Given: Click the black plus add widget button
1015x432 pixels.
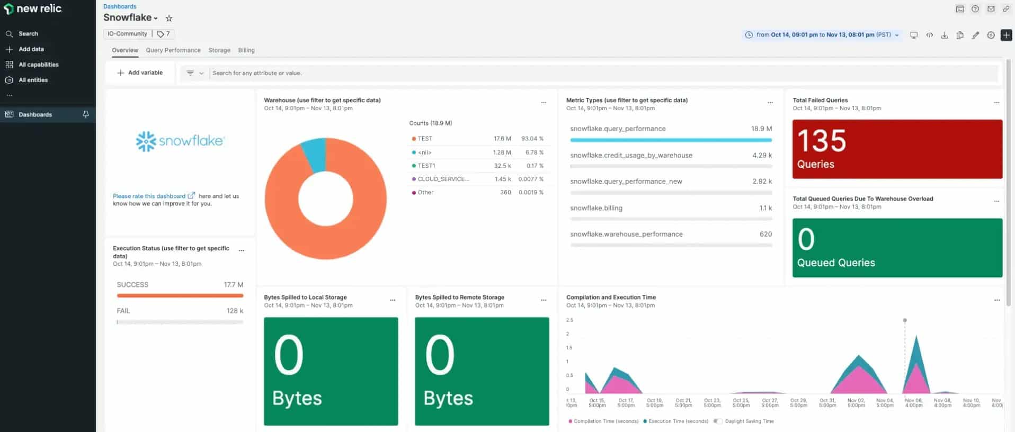Looking at the screenshot, I should pos(1006,35).
